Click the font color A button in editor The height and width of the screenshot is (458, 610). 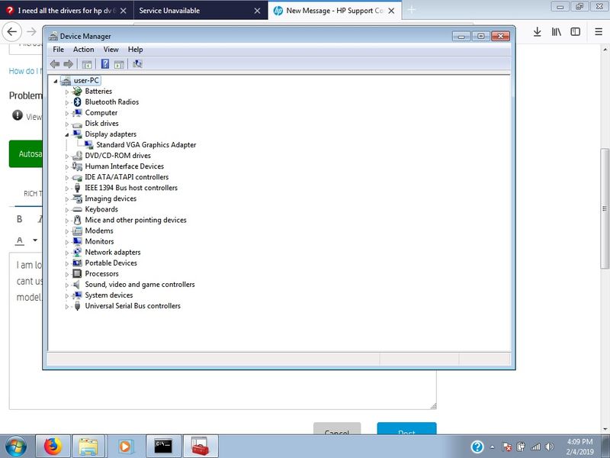click(20, 240)
